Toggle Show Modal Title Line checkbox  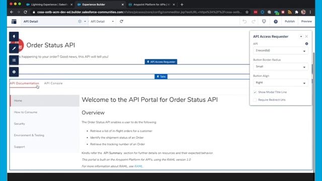[x=255, y=92]
